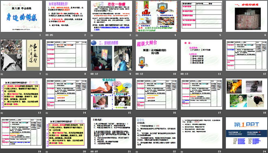
Task: Click the animation star icon under slide 23
Action: click(182, 151)
